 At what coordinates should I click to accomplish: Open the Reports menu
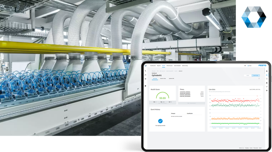tap(159, 66)
